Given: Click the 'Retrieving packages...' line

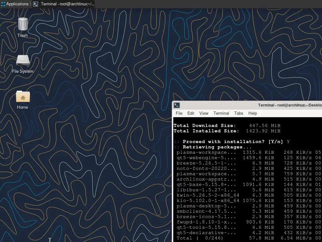Looking at the screenshot, I should click(x=213, y=147).
